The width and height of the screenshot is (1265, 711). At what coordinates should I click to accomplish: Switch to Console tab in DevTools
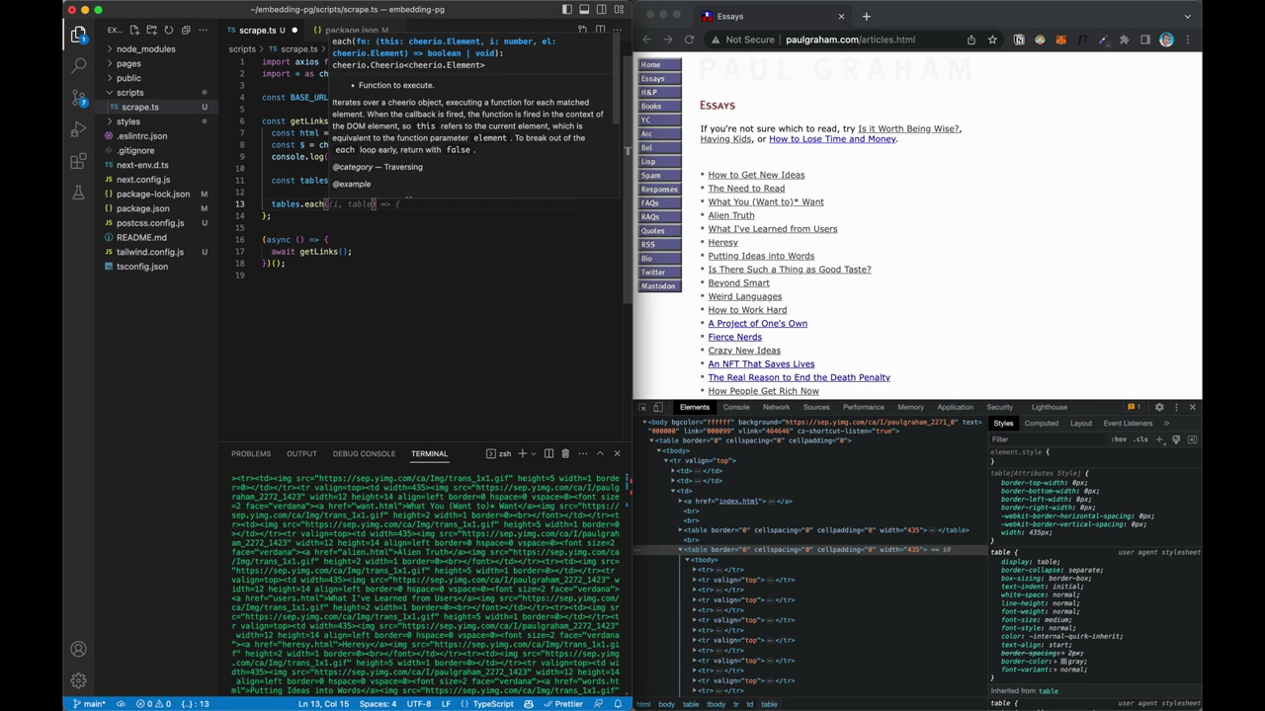tap(736, 407)
